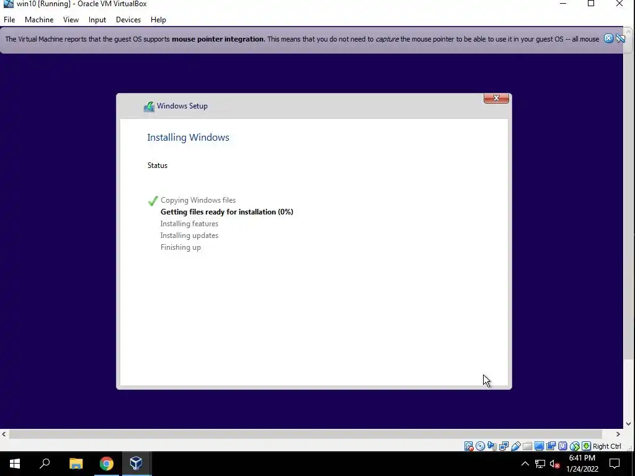
Task: Click the Right Ctrl host key label
Action: pyautogui.click(x=606, y=446)
